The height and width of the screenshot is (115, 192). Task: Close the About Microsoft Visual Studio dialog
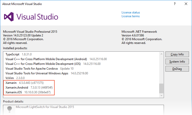186,4
